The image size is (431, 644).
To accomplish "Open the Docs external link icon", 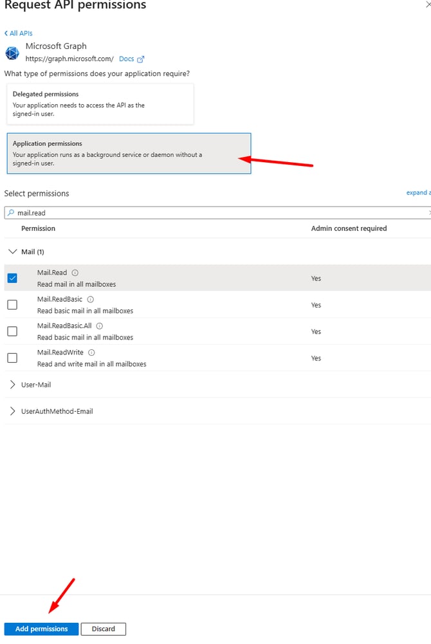I will [140, 59].
